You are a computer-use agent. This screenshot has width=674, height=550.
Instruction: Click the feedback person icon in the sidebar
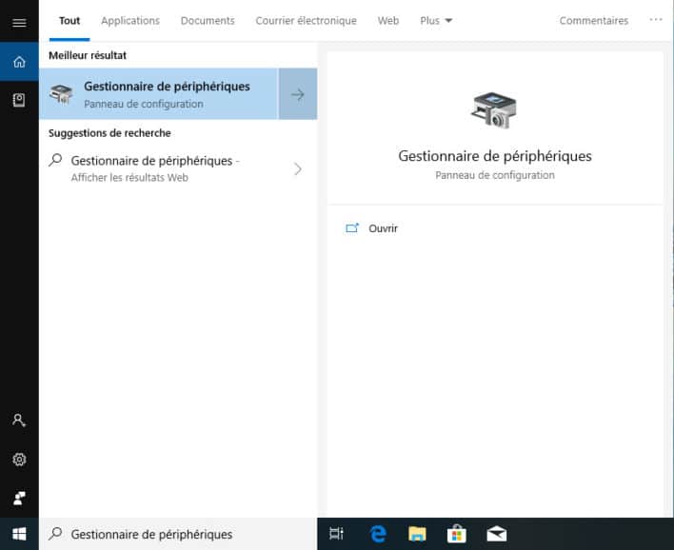point(19,498)
